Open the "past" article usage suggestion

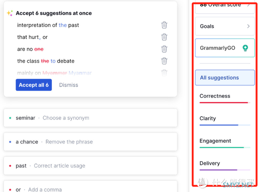[90, 166]
